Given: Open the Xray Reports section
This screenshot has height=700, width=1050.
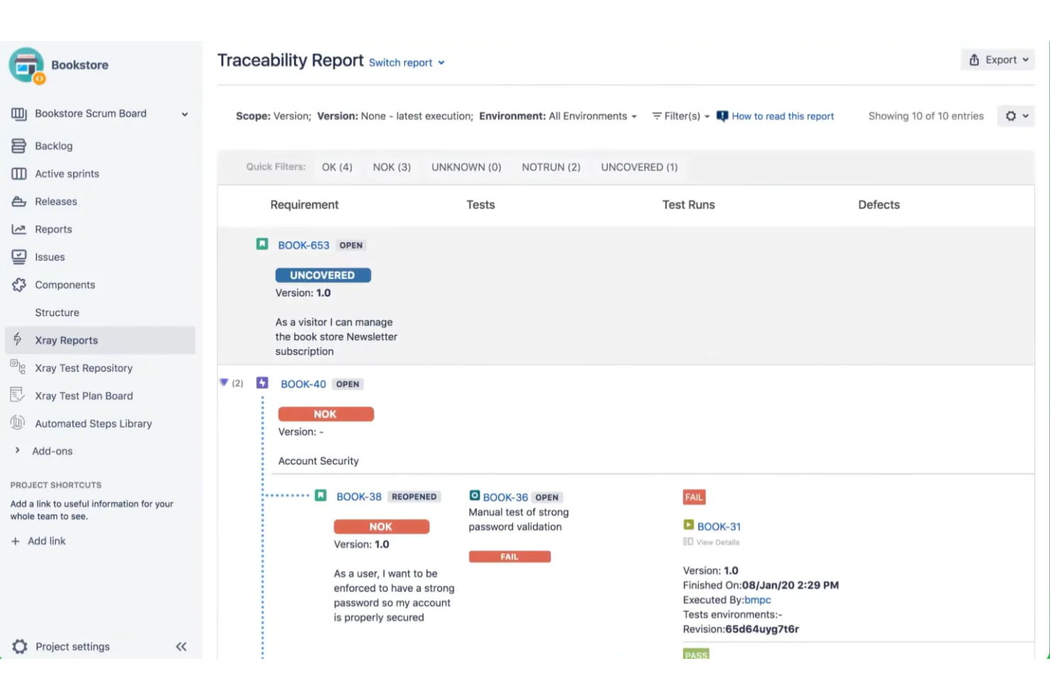Looking at the screenshot, I should point(66,340).
